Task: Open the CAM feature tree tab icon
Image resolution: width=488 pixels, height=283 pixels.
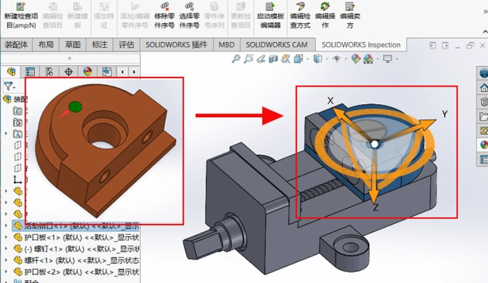Action: tap(107, 72)
